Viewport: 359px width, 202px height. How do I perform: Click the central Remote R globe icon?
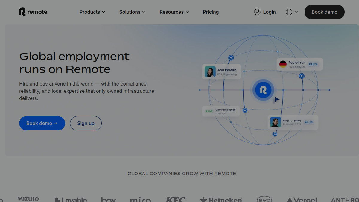pos(263,90)
